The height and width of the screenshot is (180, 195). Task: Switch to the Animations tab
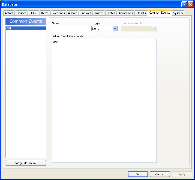click(x=125, y=13)
